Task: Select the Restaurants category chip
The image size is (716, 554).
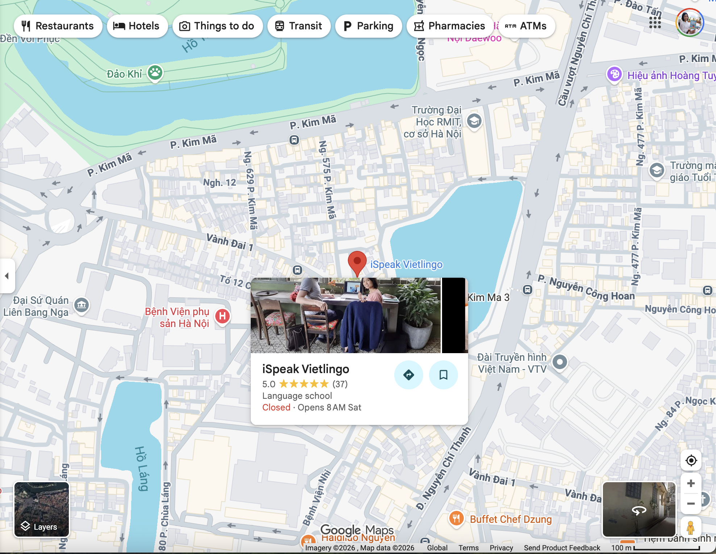Action: coord(58,26)
